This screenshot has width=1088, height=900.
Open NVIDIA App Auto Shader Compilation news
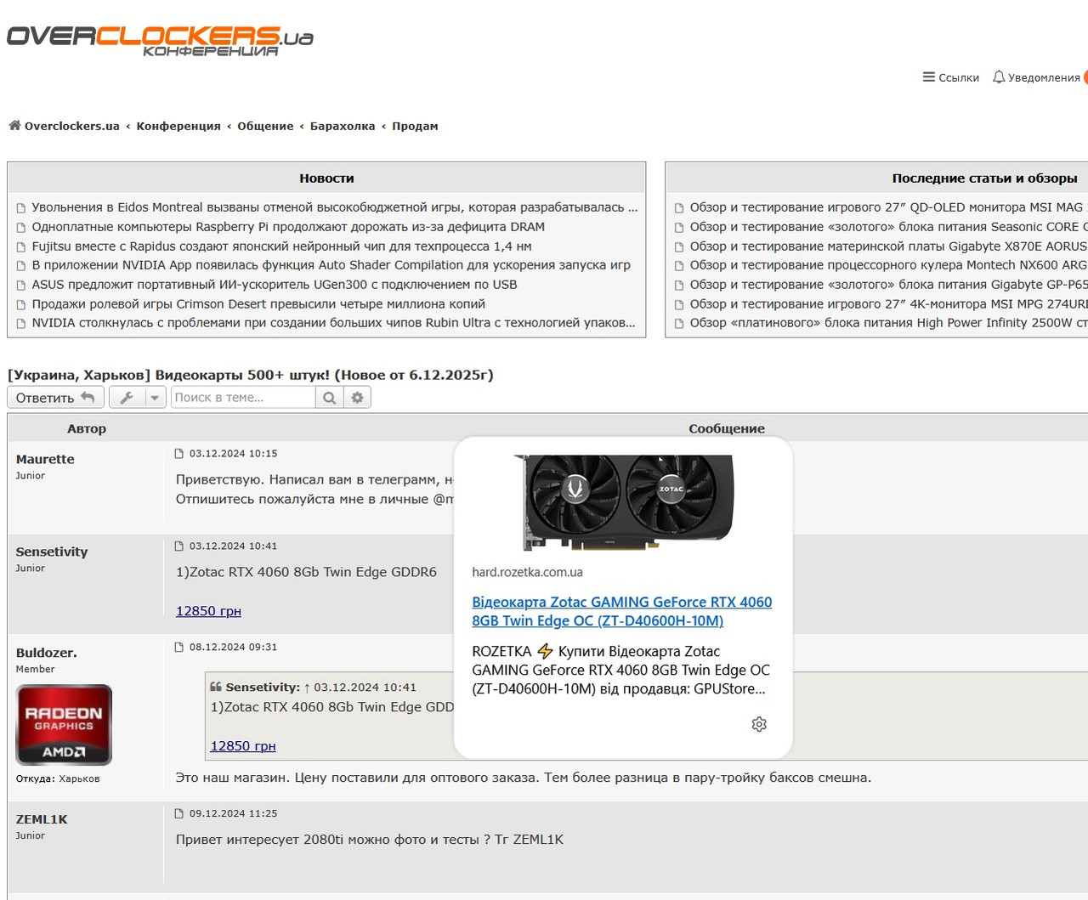[331, 265]
